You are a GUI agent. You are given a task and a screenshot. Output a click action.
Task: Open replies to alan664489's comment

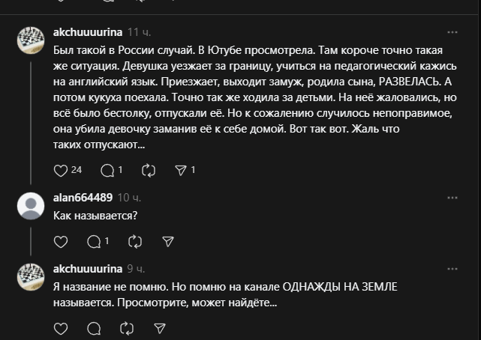point(95,241)
